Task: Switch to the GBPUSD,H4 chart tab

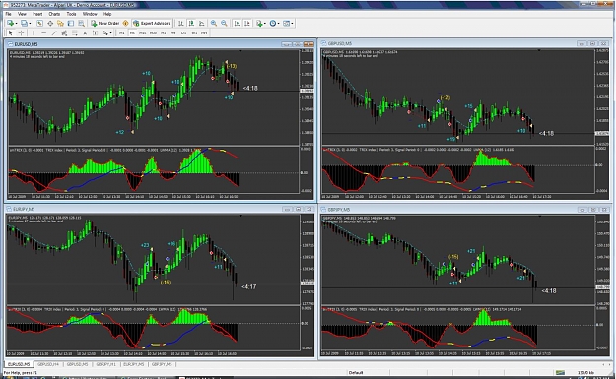Action: point(48,364)
